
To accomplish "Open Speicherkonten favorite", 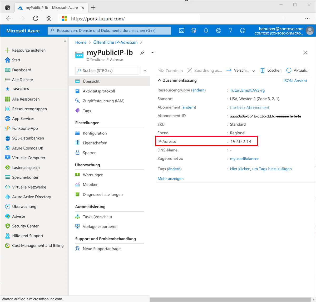I will point(22,177).
